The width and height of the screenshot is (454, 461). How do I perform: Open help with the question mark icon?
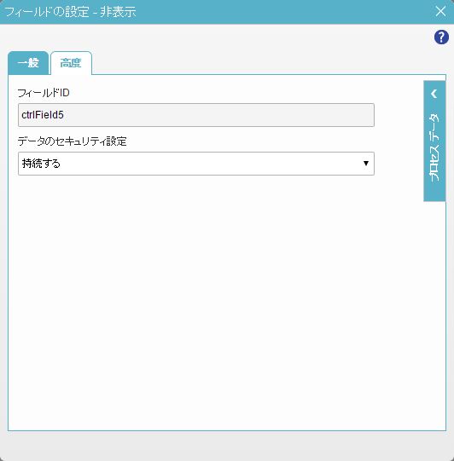441,37
